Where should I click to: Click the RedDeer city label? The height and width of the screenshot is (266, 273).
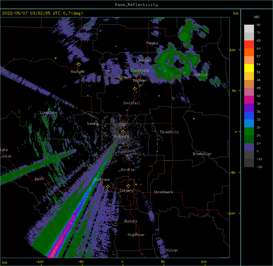tap(139, 81)
